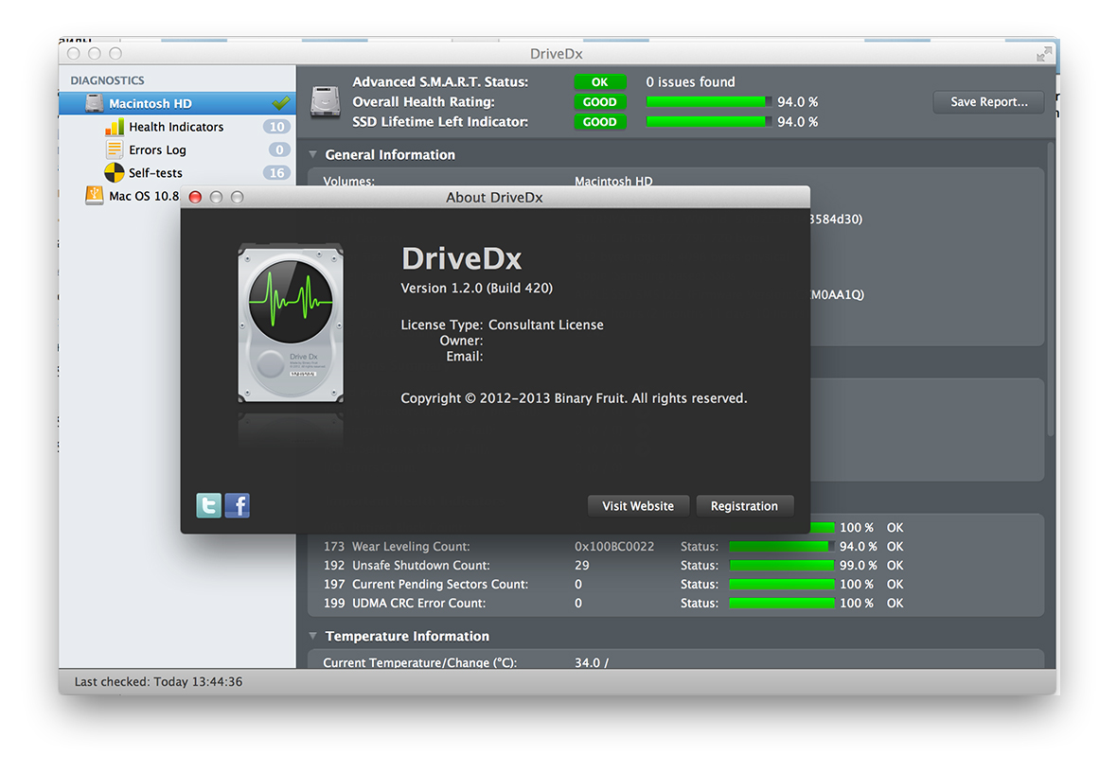Click the Self-tests count badge 16
This screenshot has width=1117, height=772.
[x=276, y=172]
